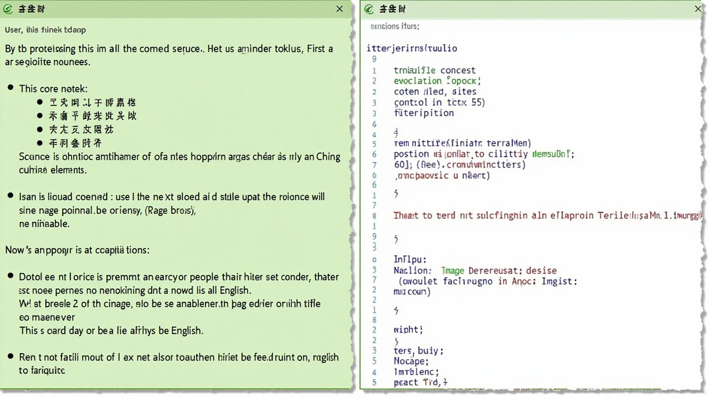Click the line starting "Now's anppogr"
Viewport: 709px width, 398px height.
tap(77, 250)
